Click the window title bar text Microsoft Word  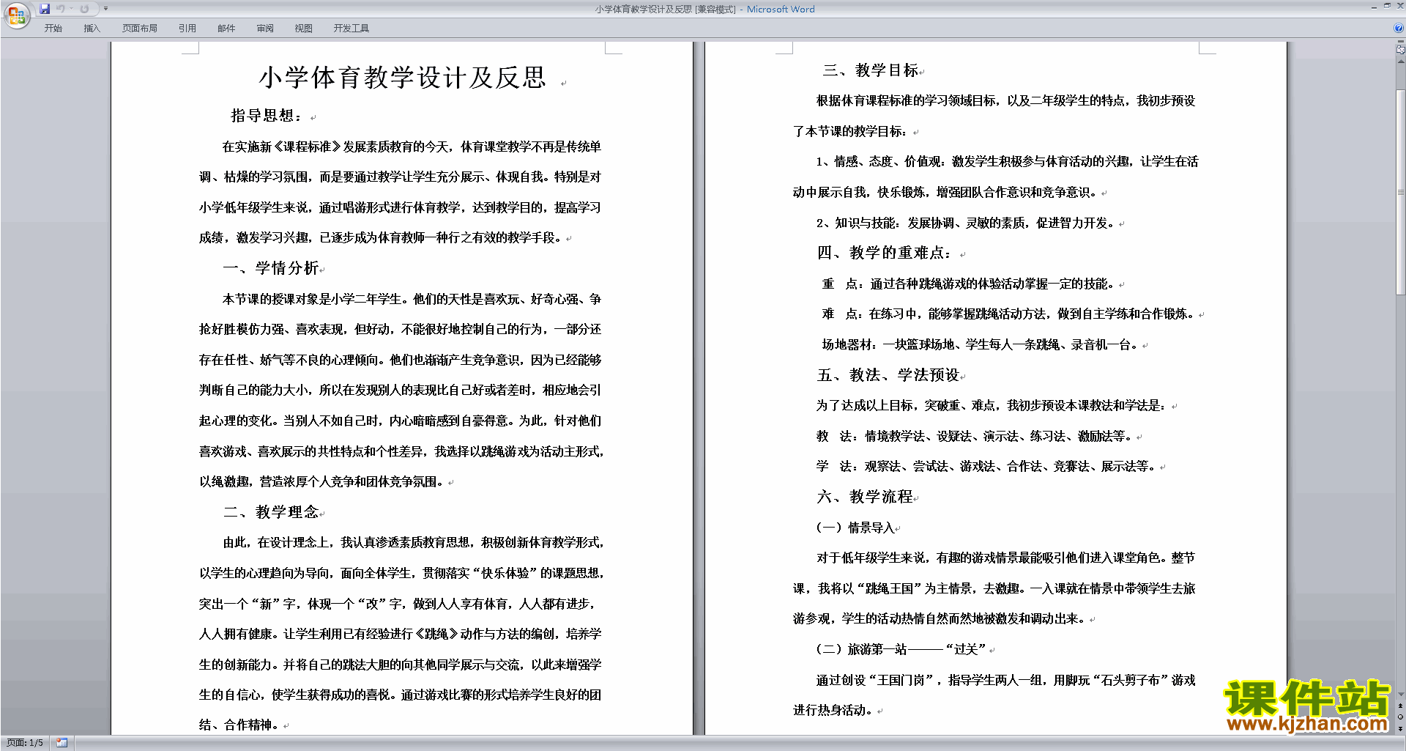781,10
